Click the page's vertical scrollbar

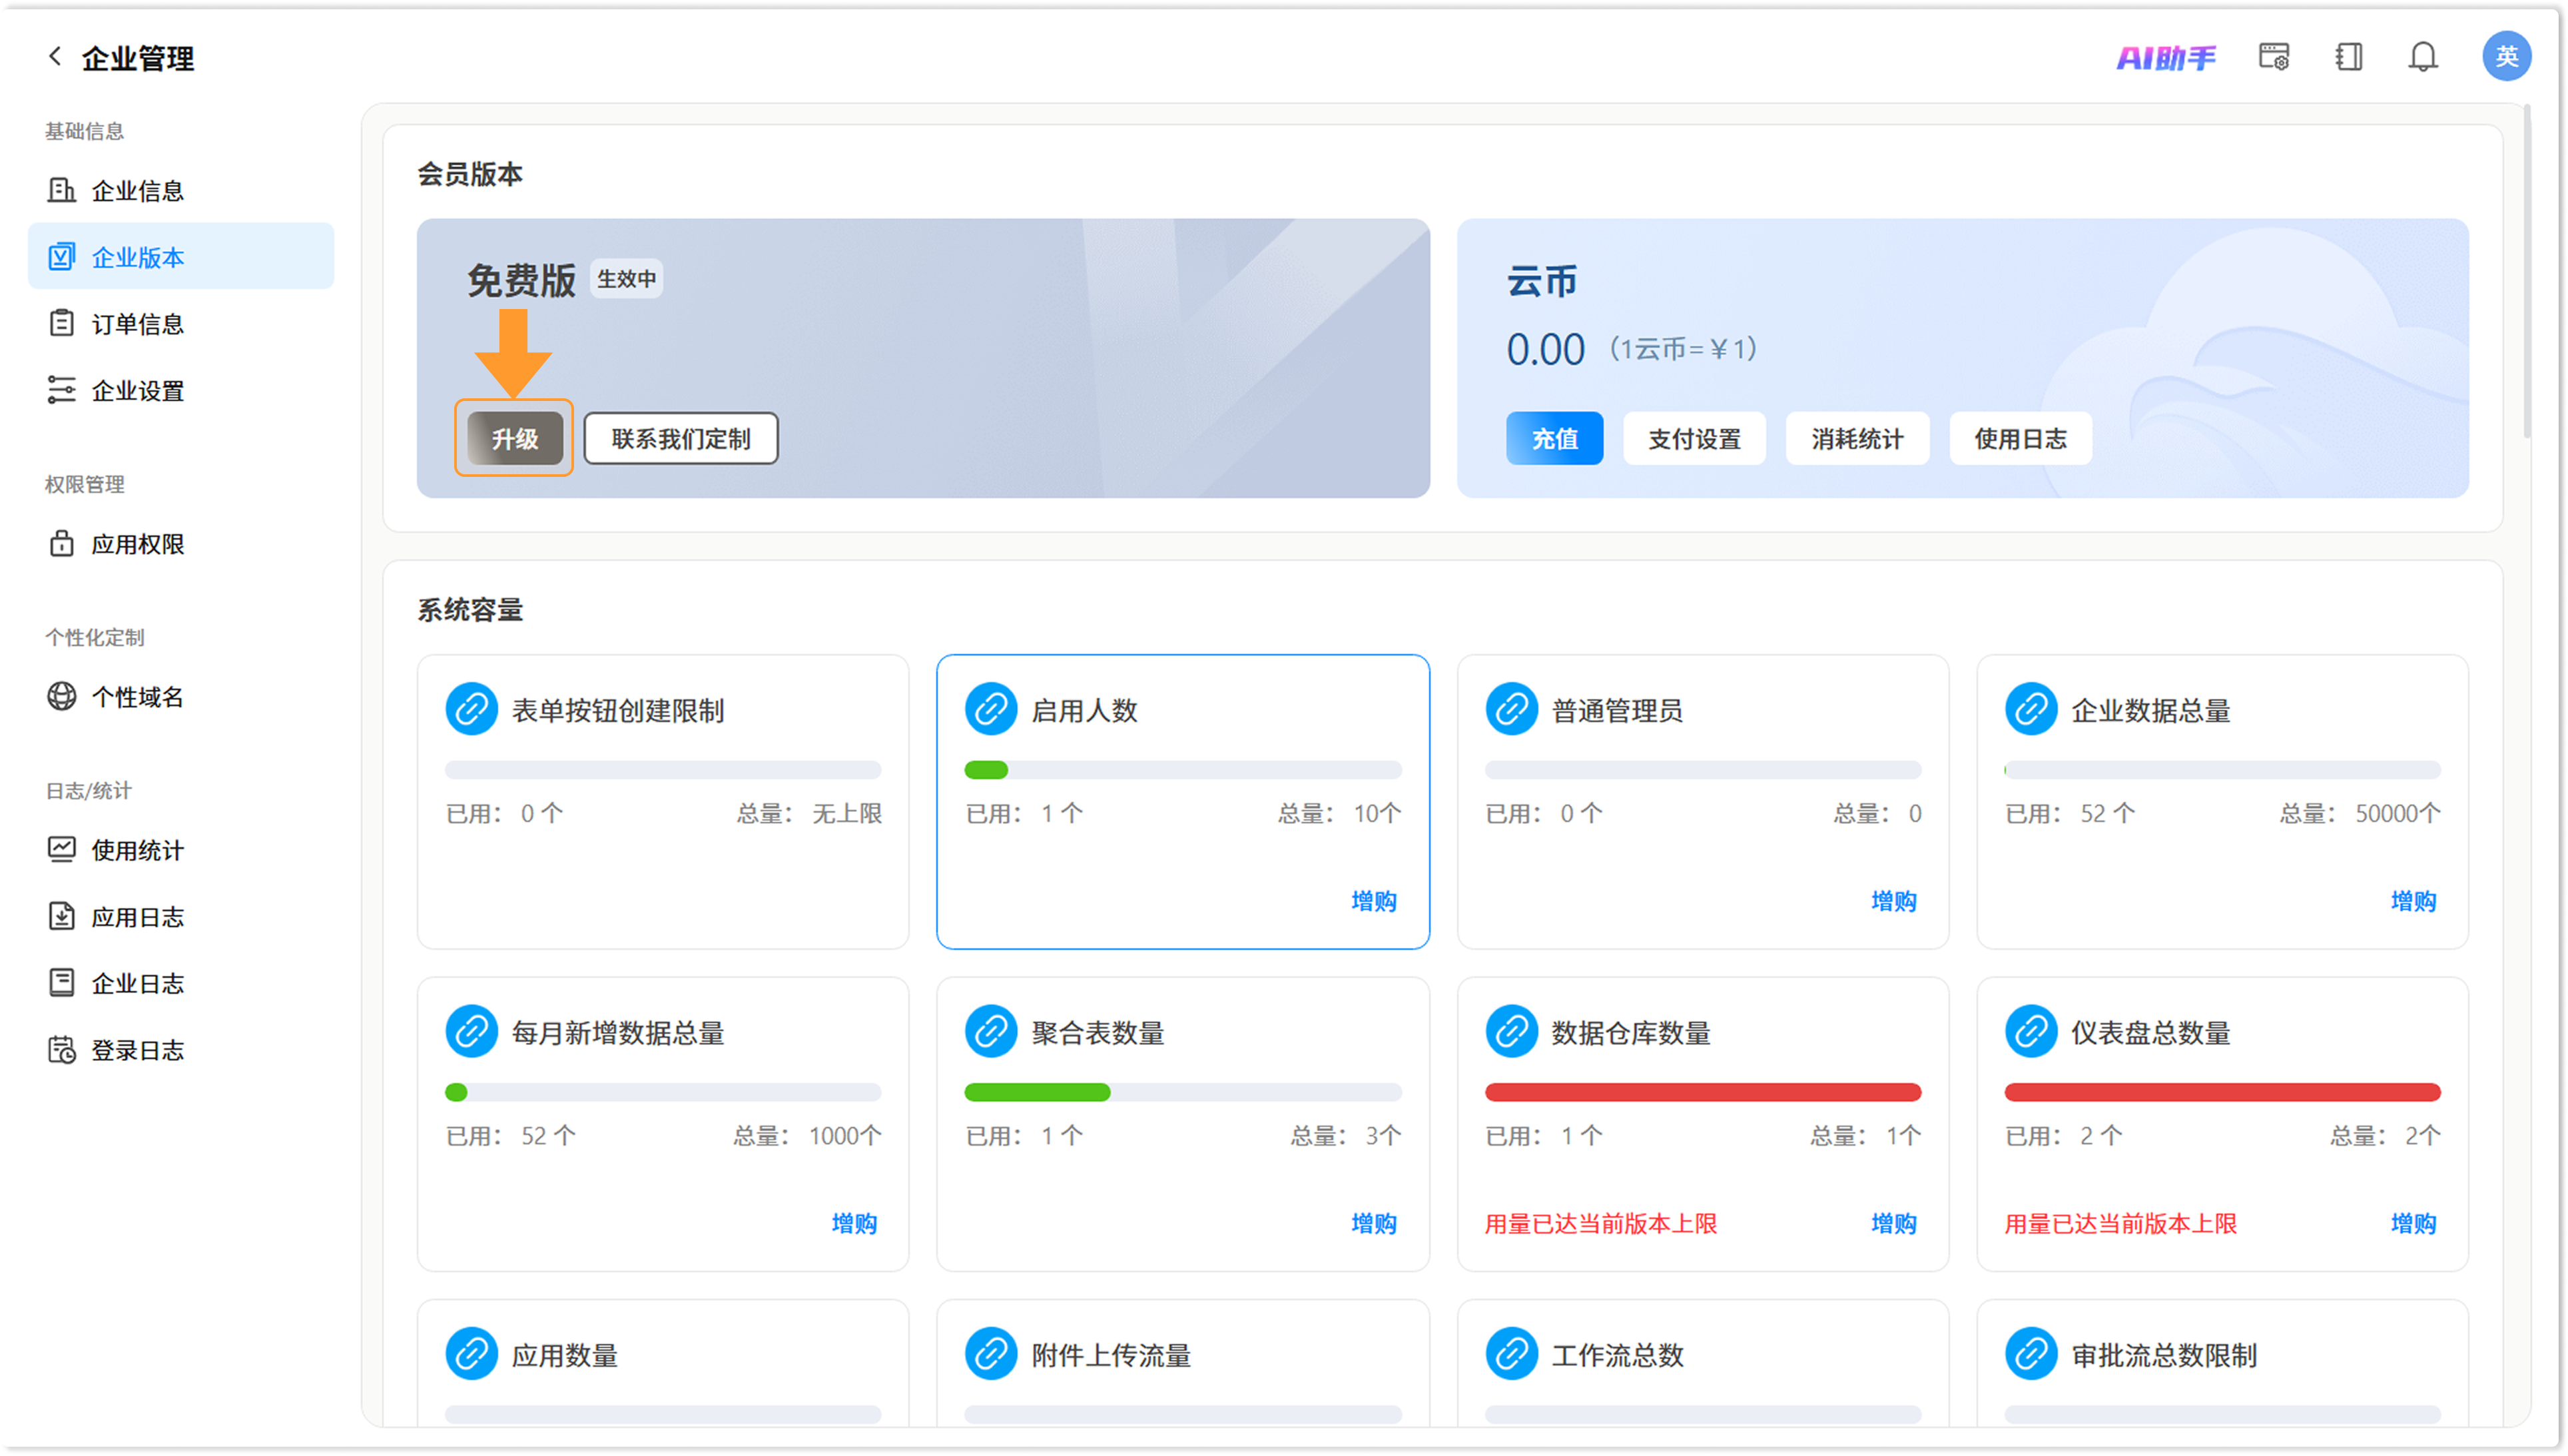tap(2527, 270)
